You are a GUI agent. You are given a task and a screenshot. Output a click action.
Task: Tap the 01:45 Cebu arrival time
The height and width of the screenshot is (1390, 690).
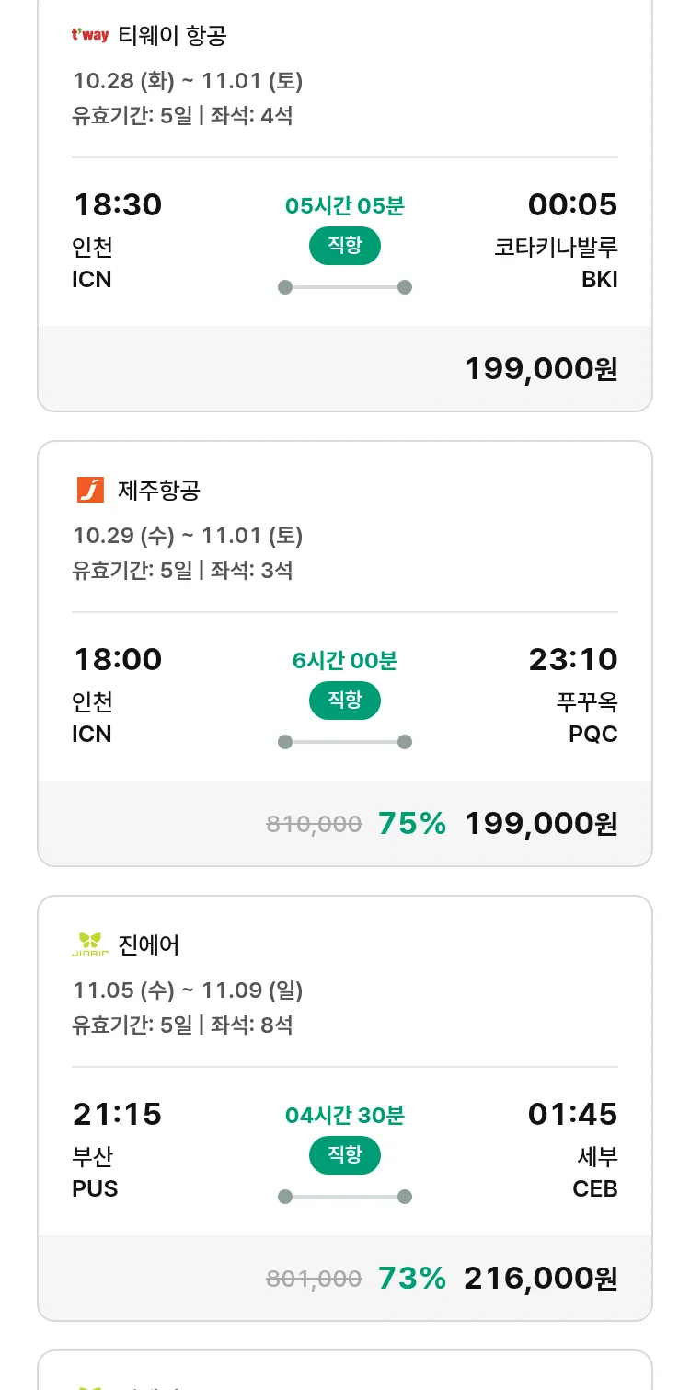click(572, 1114)
